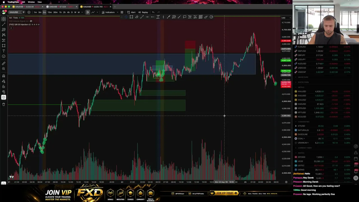The image size is (359, 202).
Task: Open the USD currency dropdown on price axis
Action: point(286,18)
